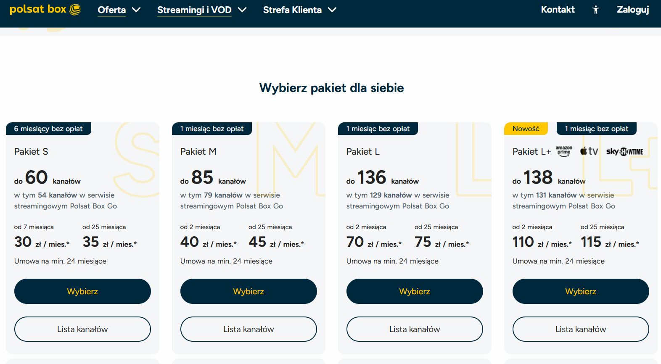This screenshot has width=661, height=364.
Task: Open the Strefa Klienta menu
Action: [x=292, y=10]
